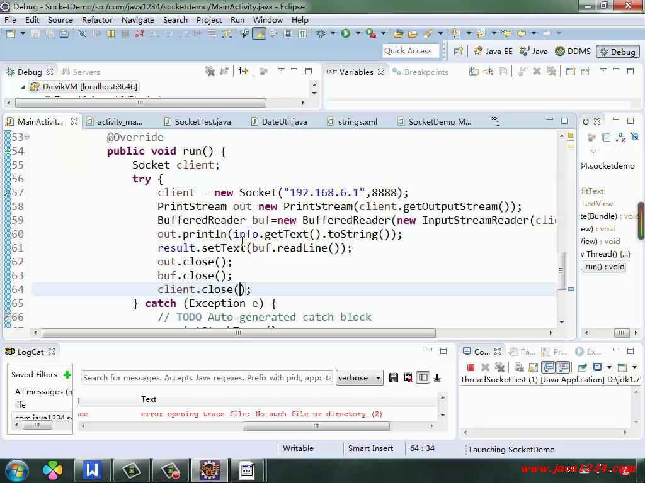Click the green Run button
Viewport: 645px width, 483px height.
click(x=346, y=34)
